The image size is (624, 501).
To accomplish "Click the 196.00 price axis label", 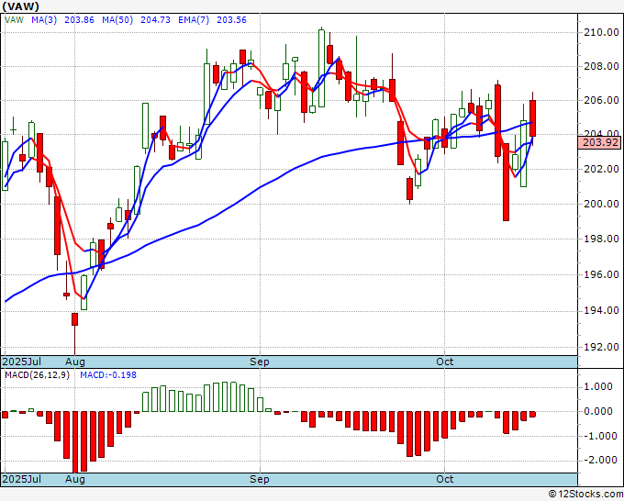I will (x=601, y=274).
